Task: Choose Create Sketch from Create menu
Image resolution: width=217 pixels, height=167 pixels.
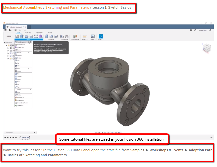Action: pos(23,45)
